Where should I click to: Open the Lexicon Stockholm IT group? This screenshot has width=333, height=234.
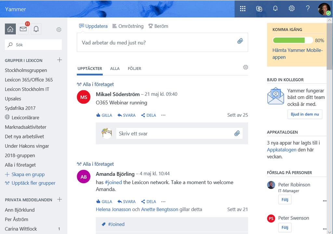click(x=27, y=89)
